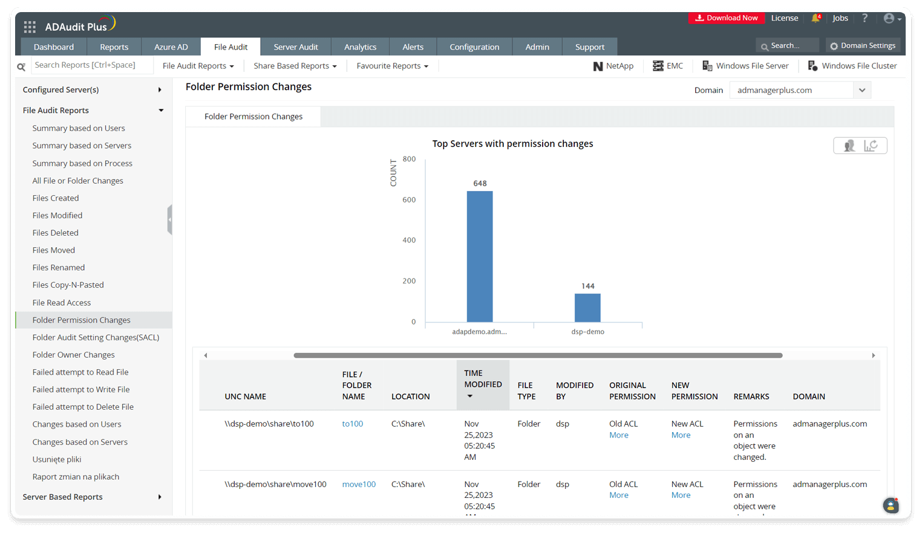
Task: Open the Server Audit tab
Action: coord(296,47)
